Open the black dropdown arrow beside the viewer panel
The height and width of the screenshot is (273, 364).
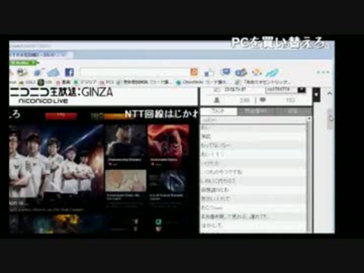(x=316, y=94)
